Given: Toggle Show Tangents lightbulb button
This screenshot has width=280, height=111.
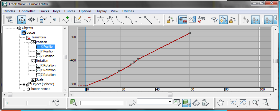Looking at the screenshot, I should [x=223, y=20].
